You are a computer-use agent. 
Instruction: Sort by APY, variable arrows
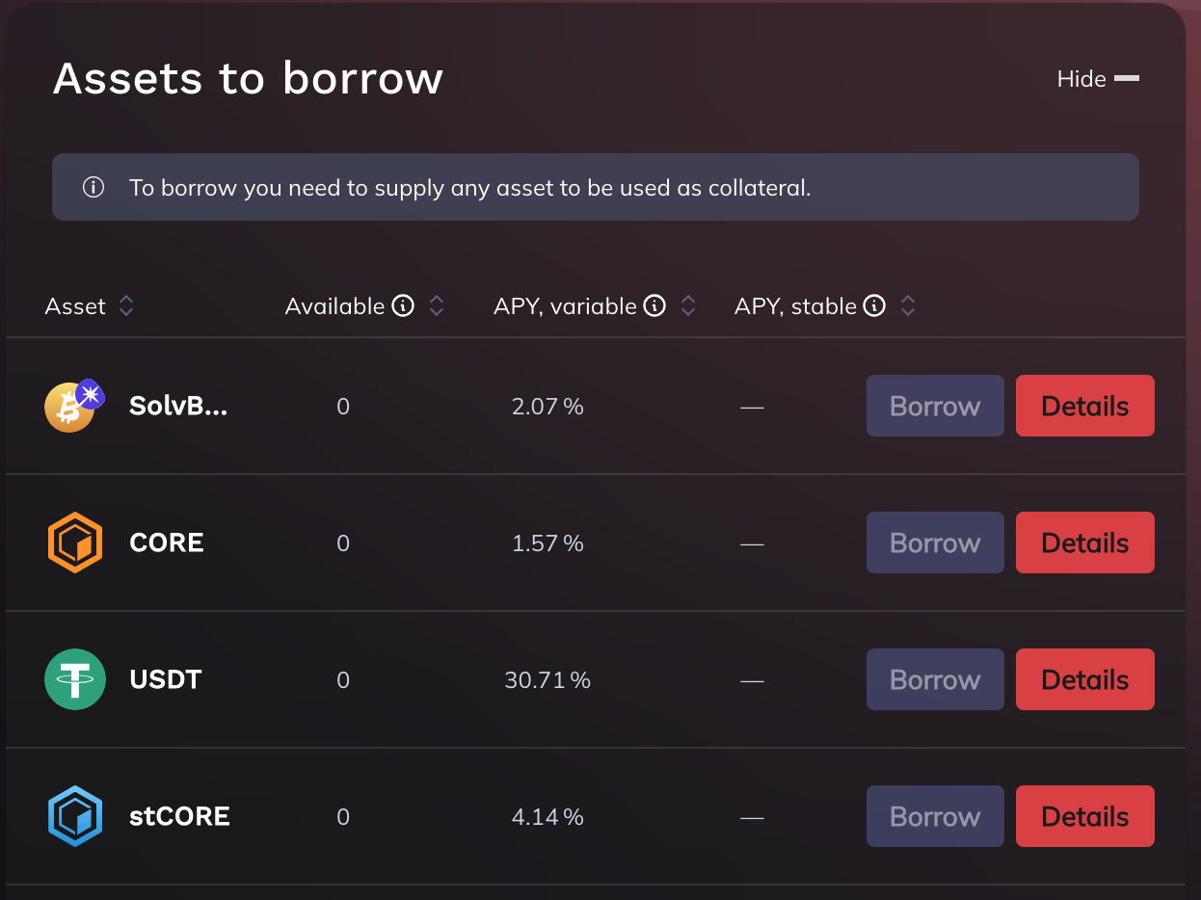(688, 306)
